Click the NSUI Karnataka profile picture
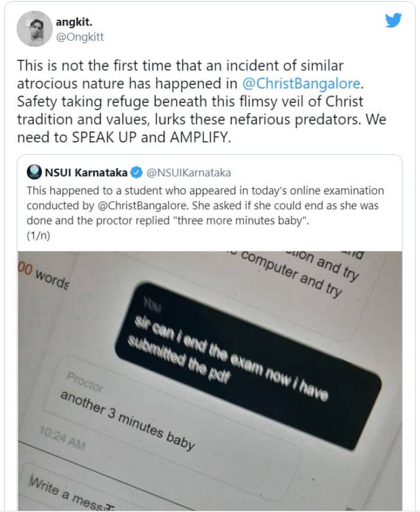 [x=34, y=173]
